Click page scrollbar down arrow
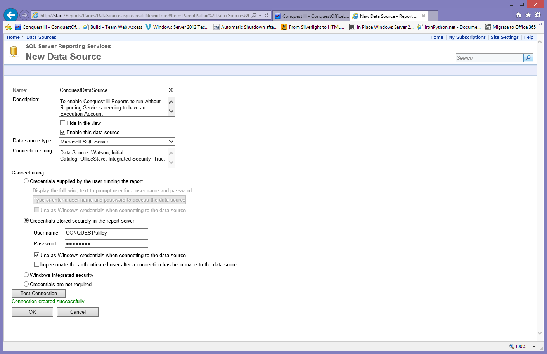Viewport: 547px width, 354px height. pos(540,333)
